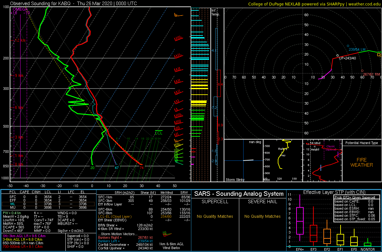Click the green NONTOR box plot
382x252 pixels.
click(x=368, y=245)
